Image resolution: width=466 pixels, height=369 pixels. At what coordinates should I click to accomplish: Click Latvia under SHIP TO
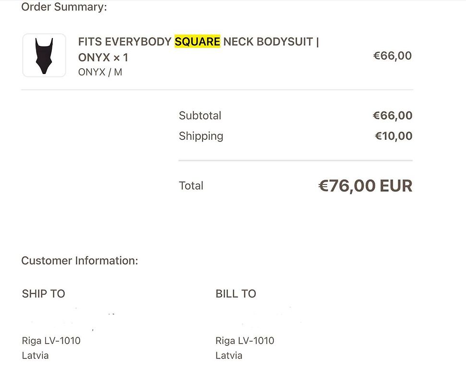pos(35,356)
